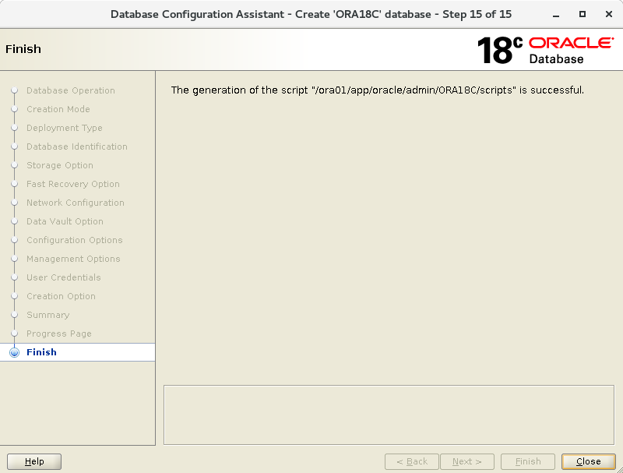Viewport: 623px width, 473px height.
Task: Click the greyed-out Next button
Action: click(x=466, y=461)
